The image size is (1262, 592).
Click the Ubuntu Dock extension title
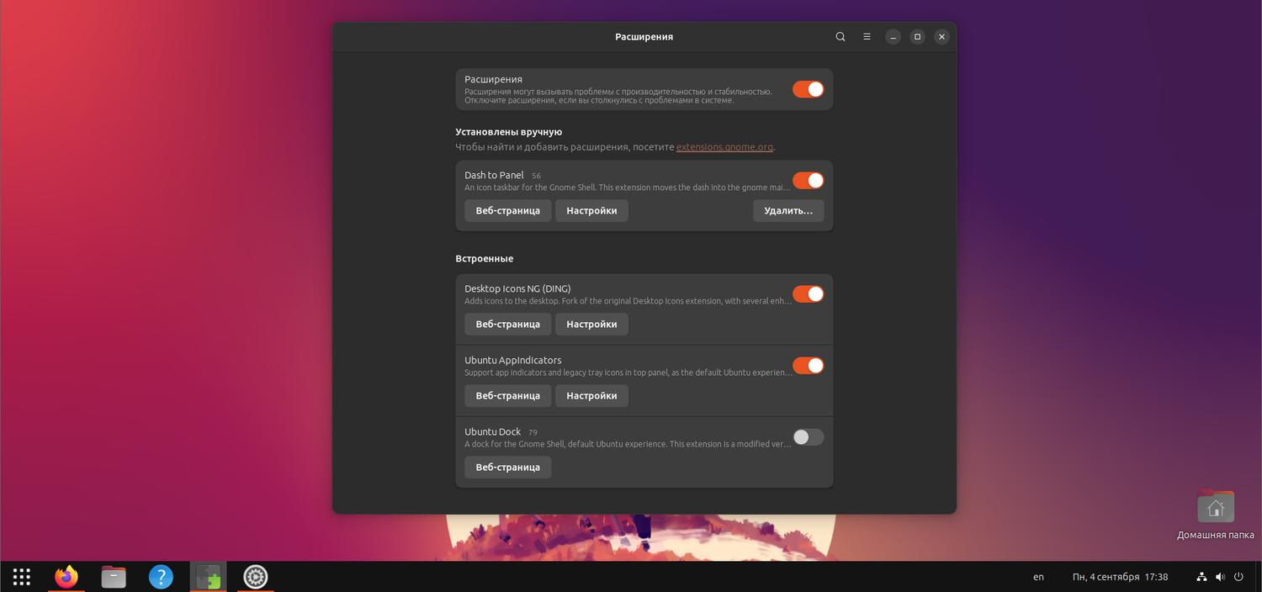[492, 432]
